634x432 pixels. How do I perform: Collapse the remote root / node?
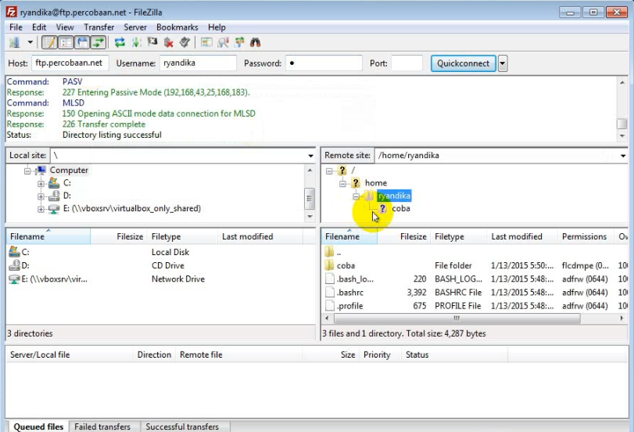point(329,171)
